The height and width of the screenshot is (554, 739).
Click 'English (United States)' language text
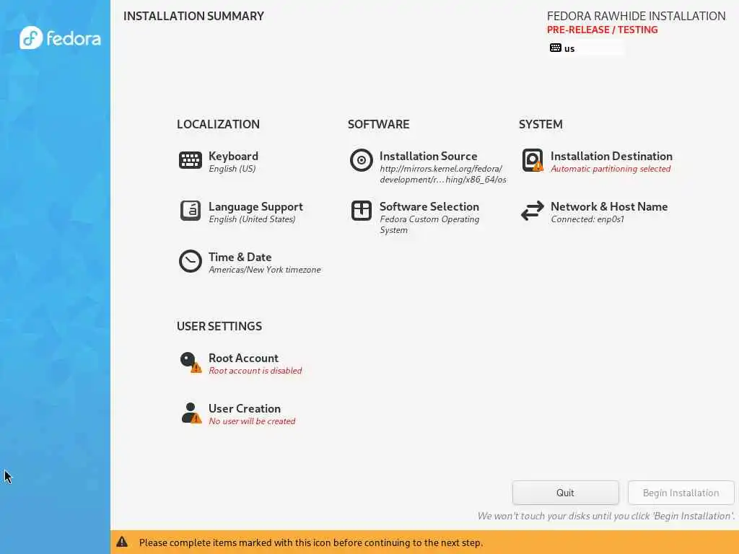[x=252, y=219]
